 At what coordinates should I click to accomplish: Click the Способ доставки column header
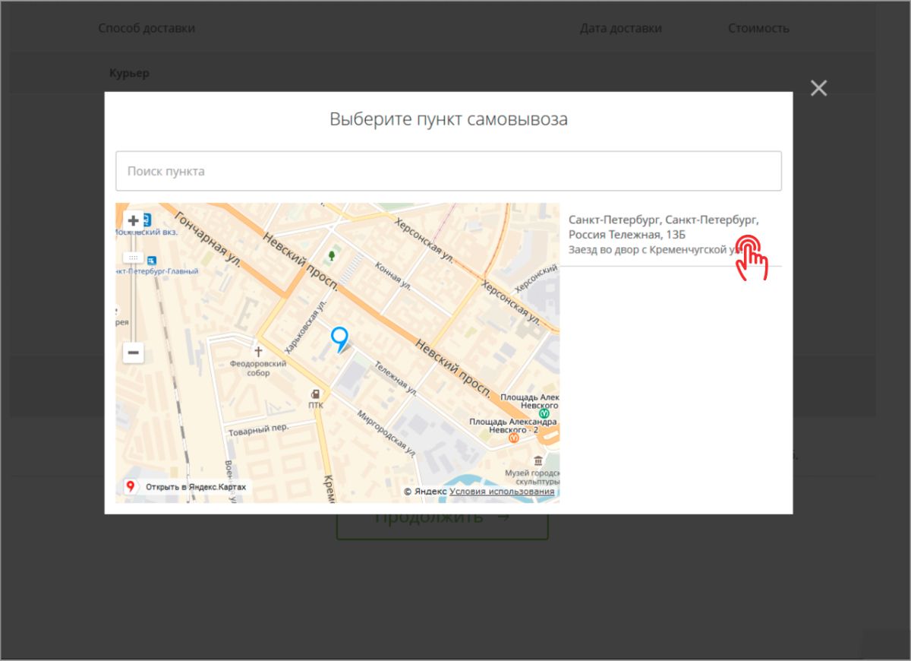(147, 28)
